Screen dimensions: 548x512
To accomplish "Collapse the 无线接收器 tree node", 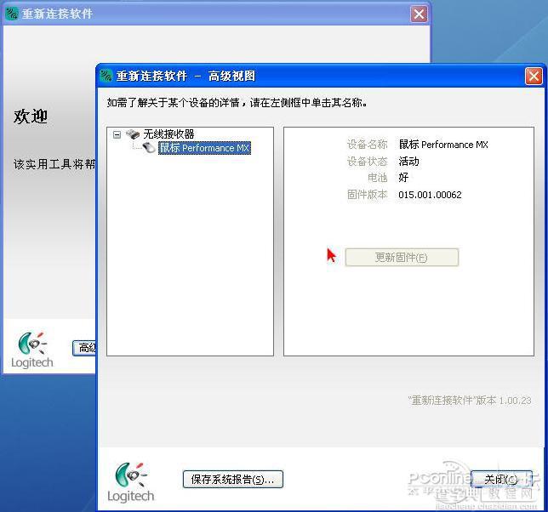I will (117, 134).
